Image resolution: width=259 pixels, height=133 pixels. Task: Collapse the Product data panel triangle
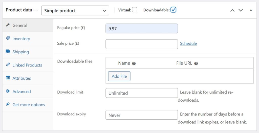[x=251, y=10]
